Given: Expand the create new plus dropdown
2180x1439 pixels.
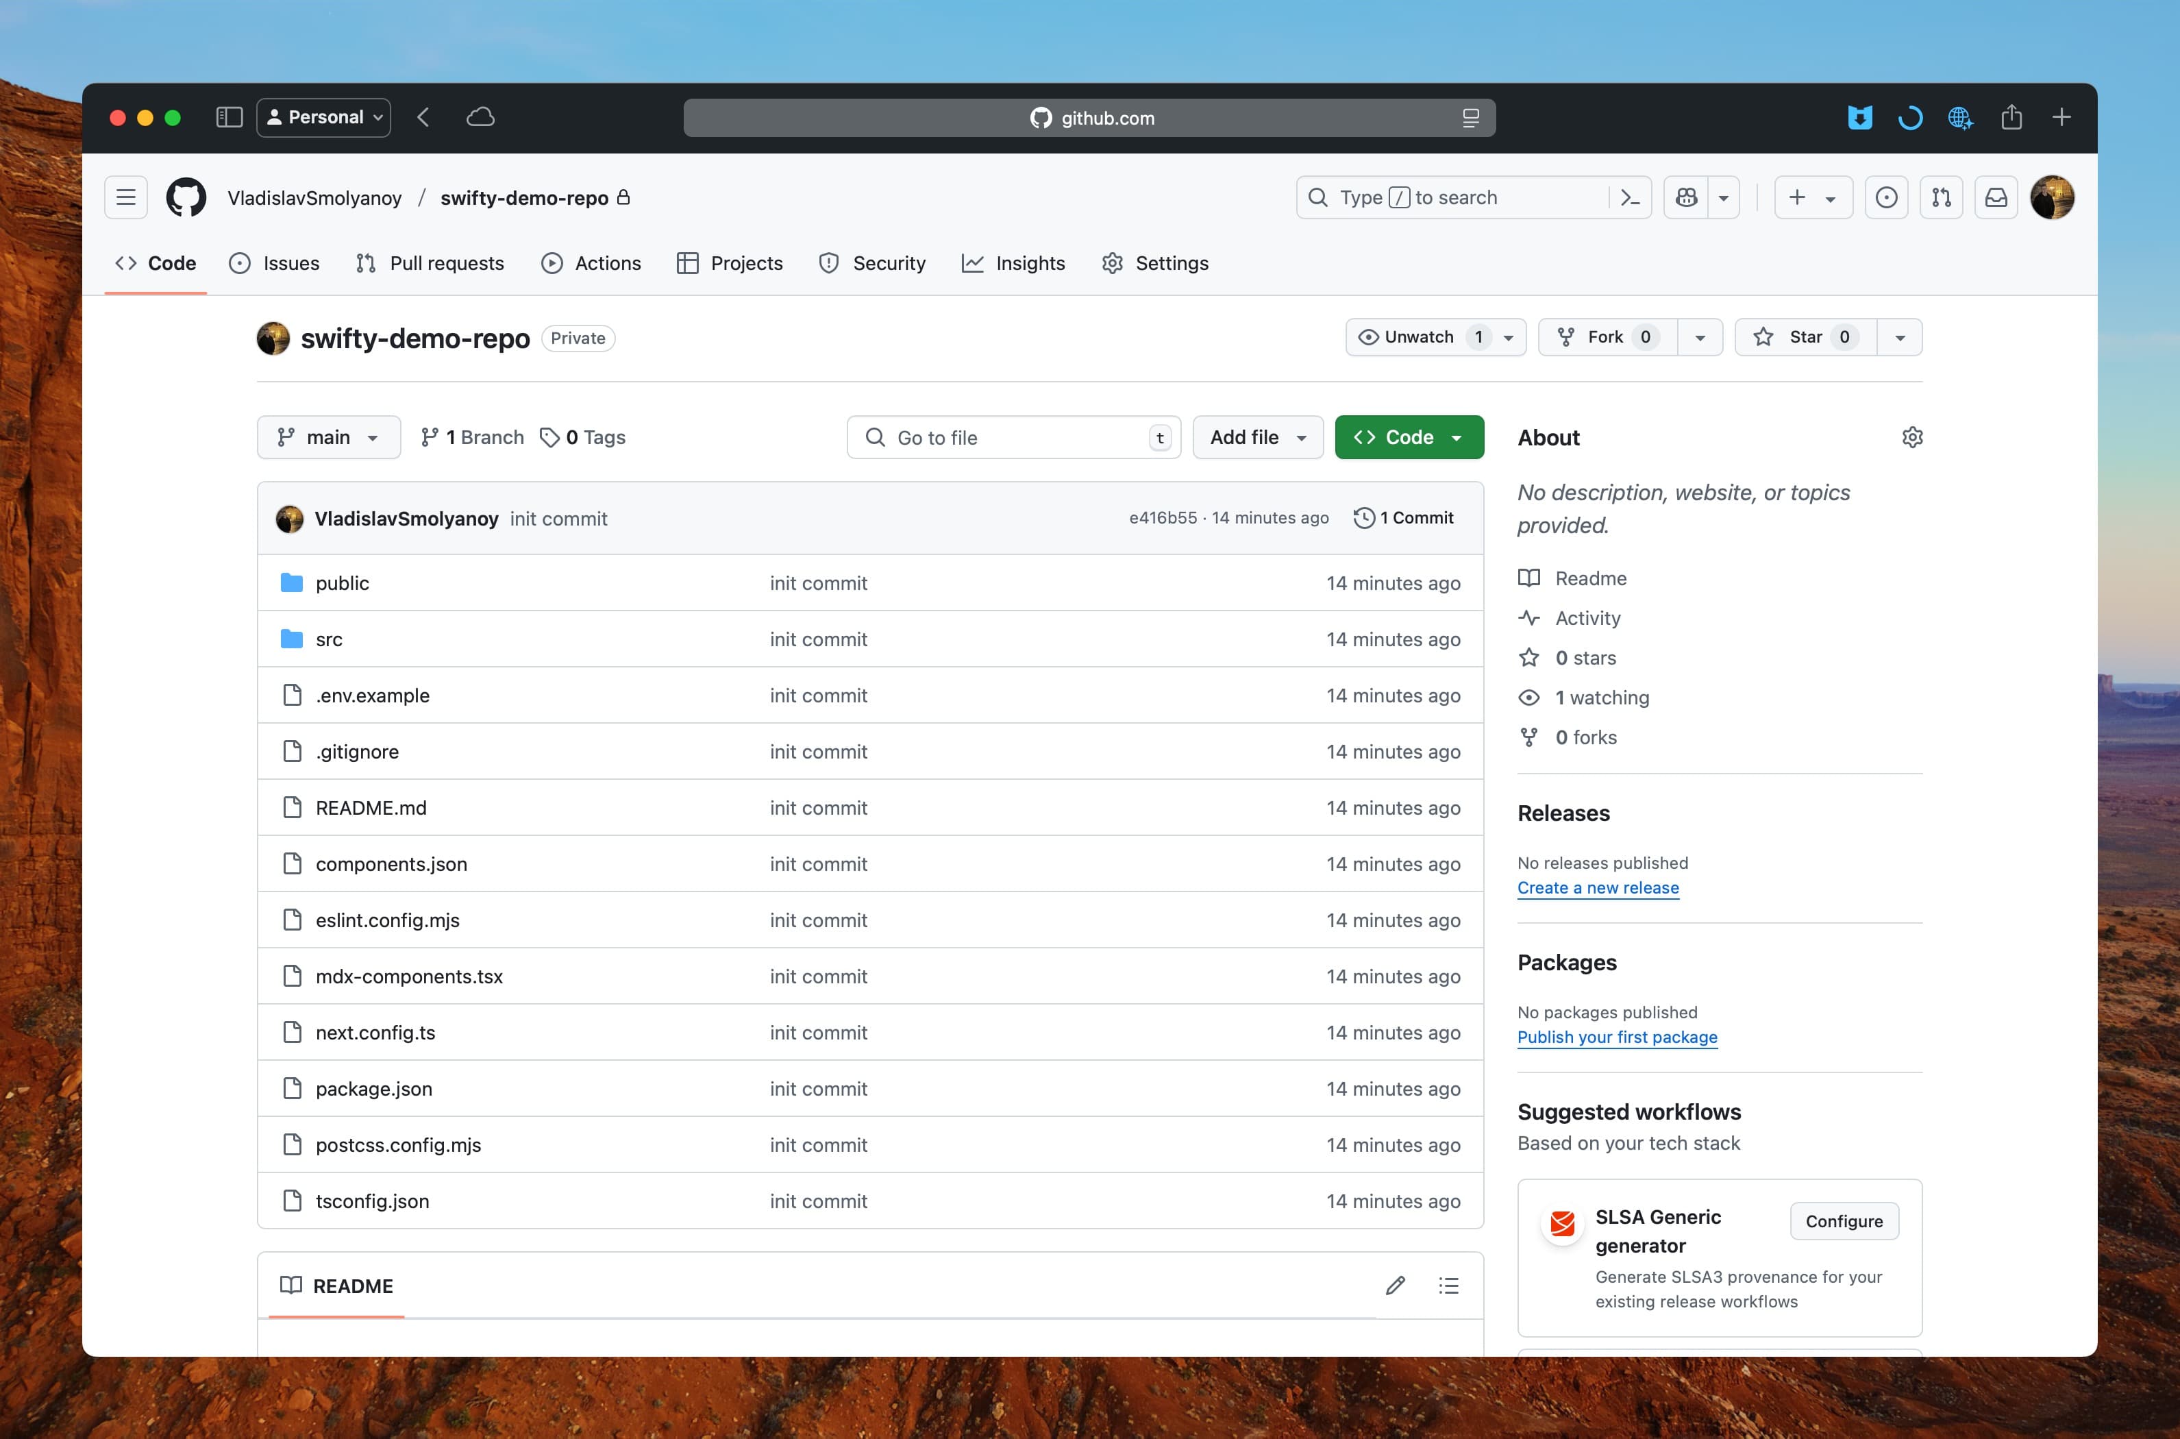Looking at the screenshot, I should pyautogui.click(x=1813, y=197).
